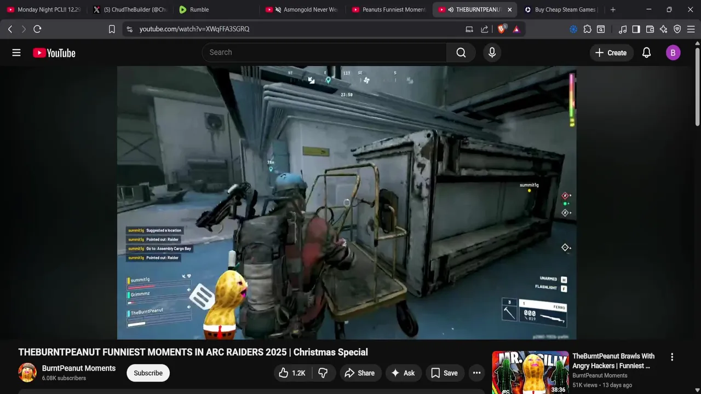Click the video title text
Screen dimensions: 701x394
pyautogui.click(x=193, y=352)
